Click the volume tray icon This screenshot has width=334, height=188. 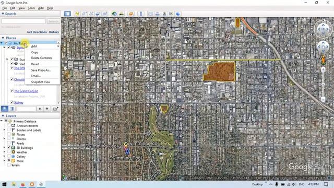pos(294,184)
